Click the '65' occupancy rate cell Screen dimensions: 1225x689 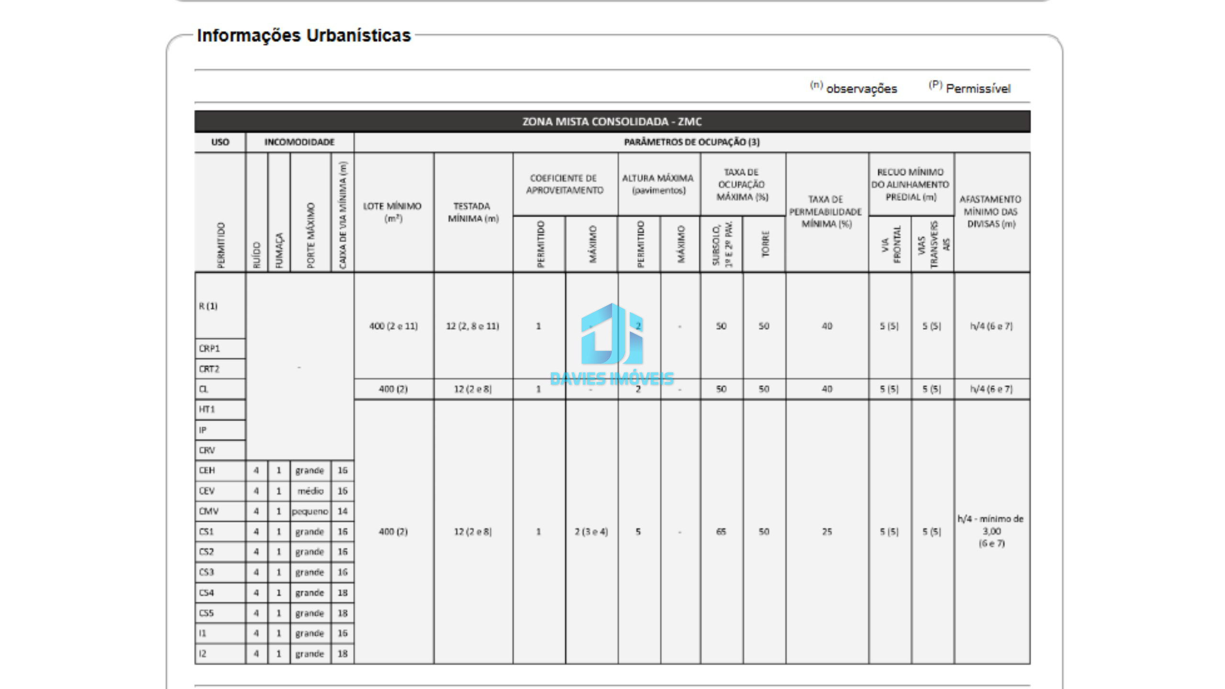click(x=721, y=532)
